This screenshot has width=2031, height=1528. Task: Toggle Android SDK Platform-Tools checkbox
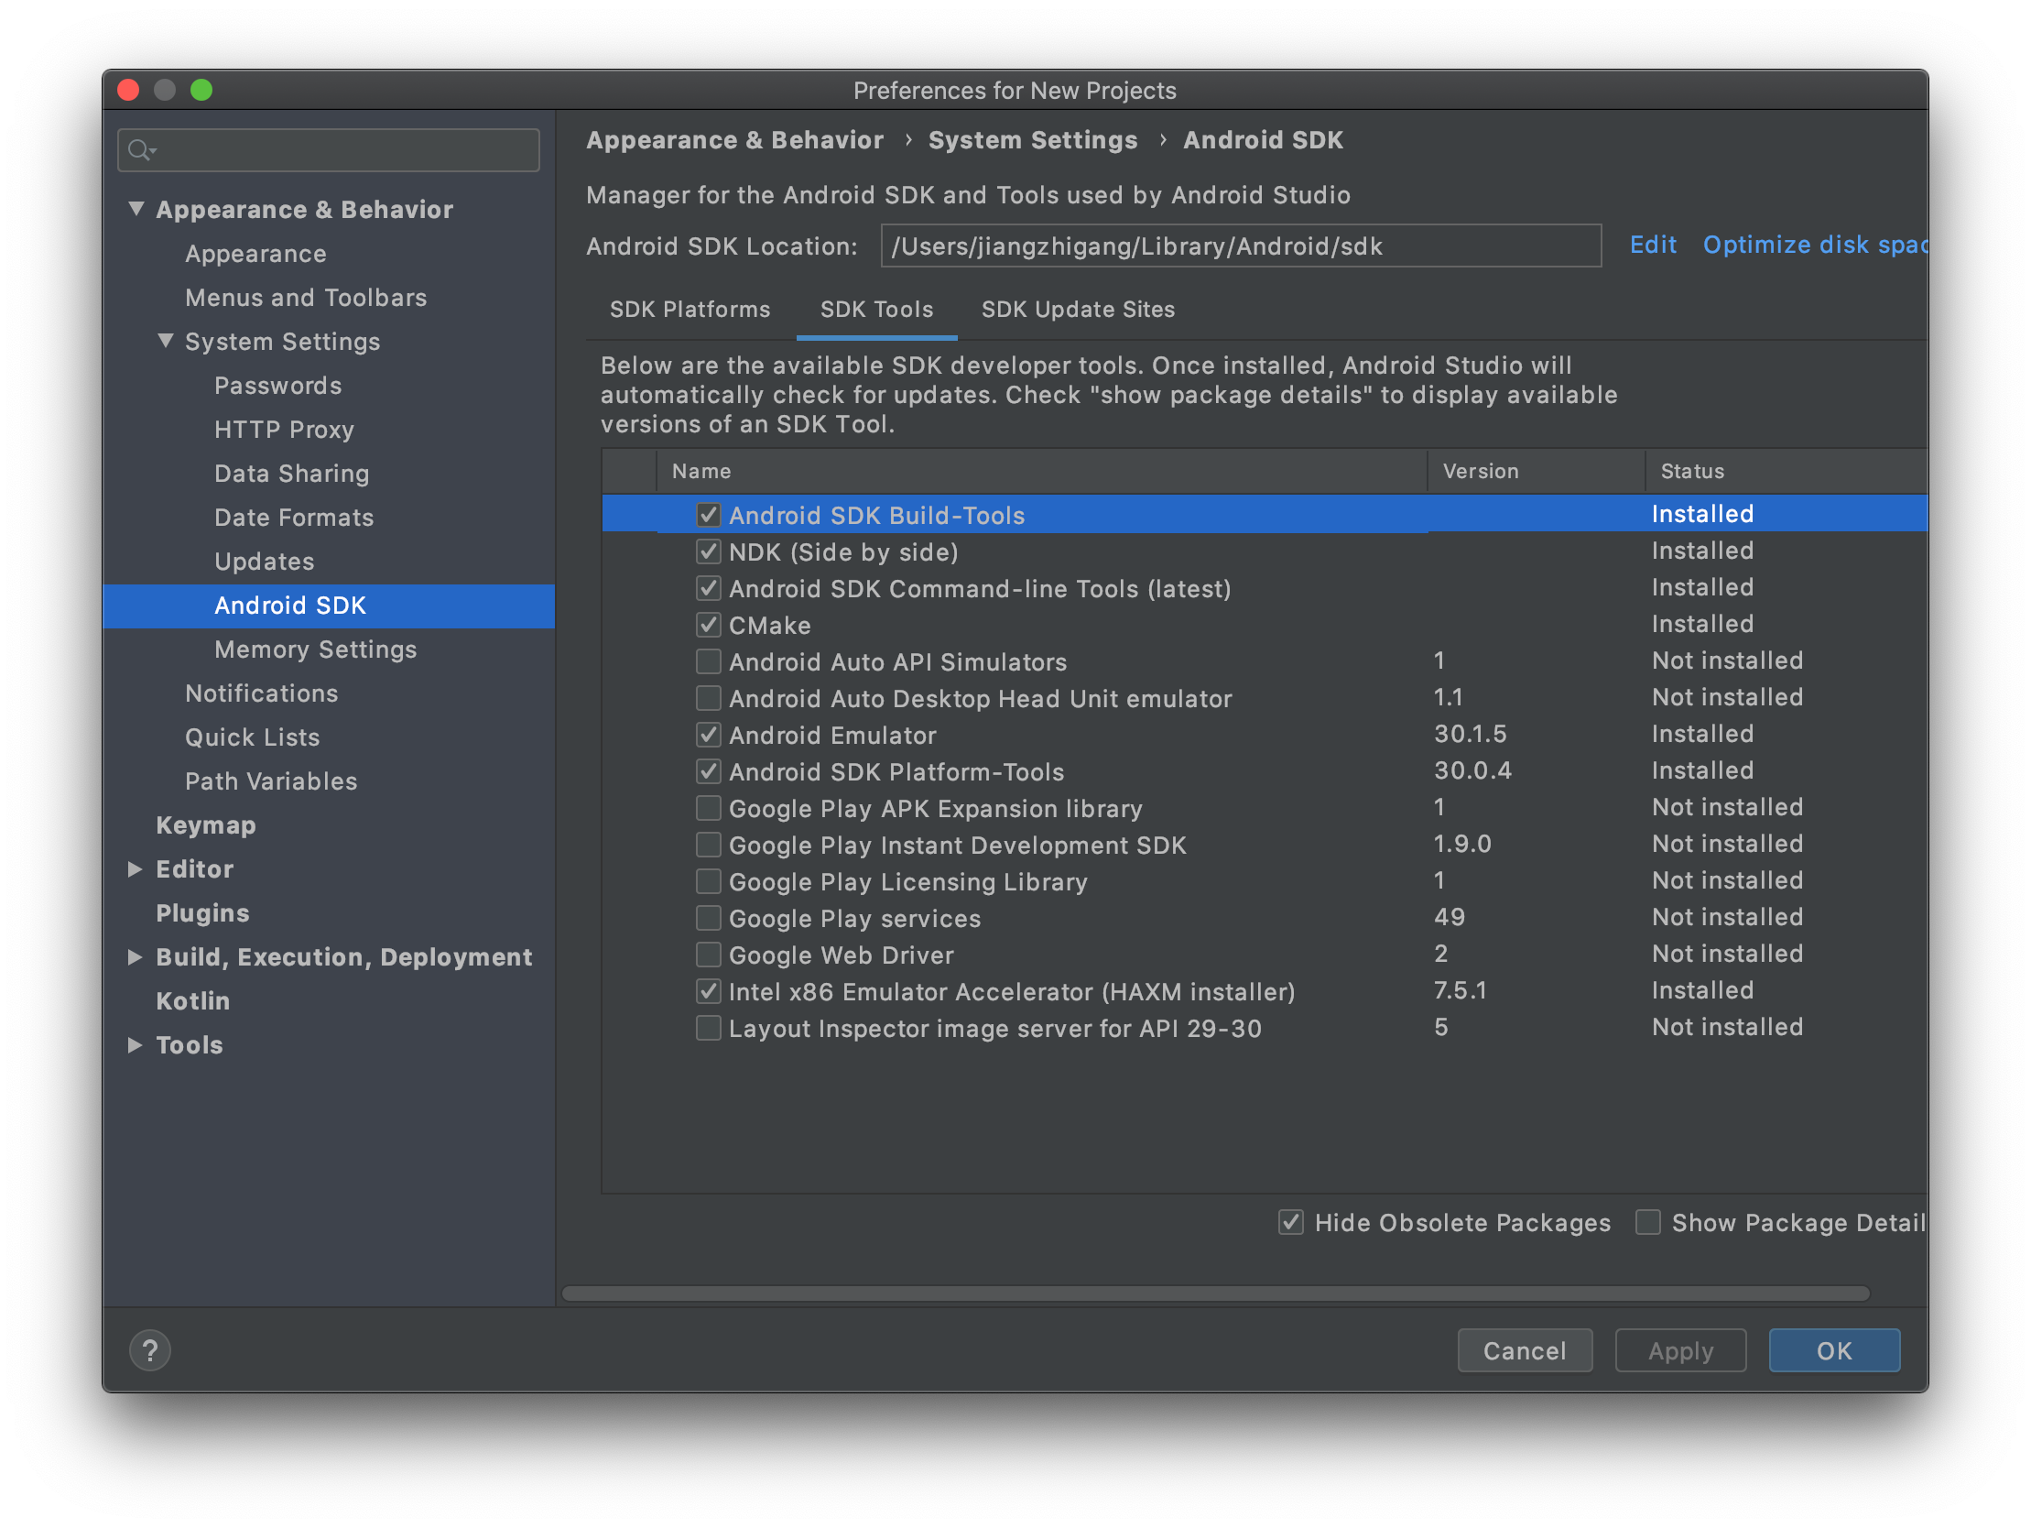(x=708, y=772)
